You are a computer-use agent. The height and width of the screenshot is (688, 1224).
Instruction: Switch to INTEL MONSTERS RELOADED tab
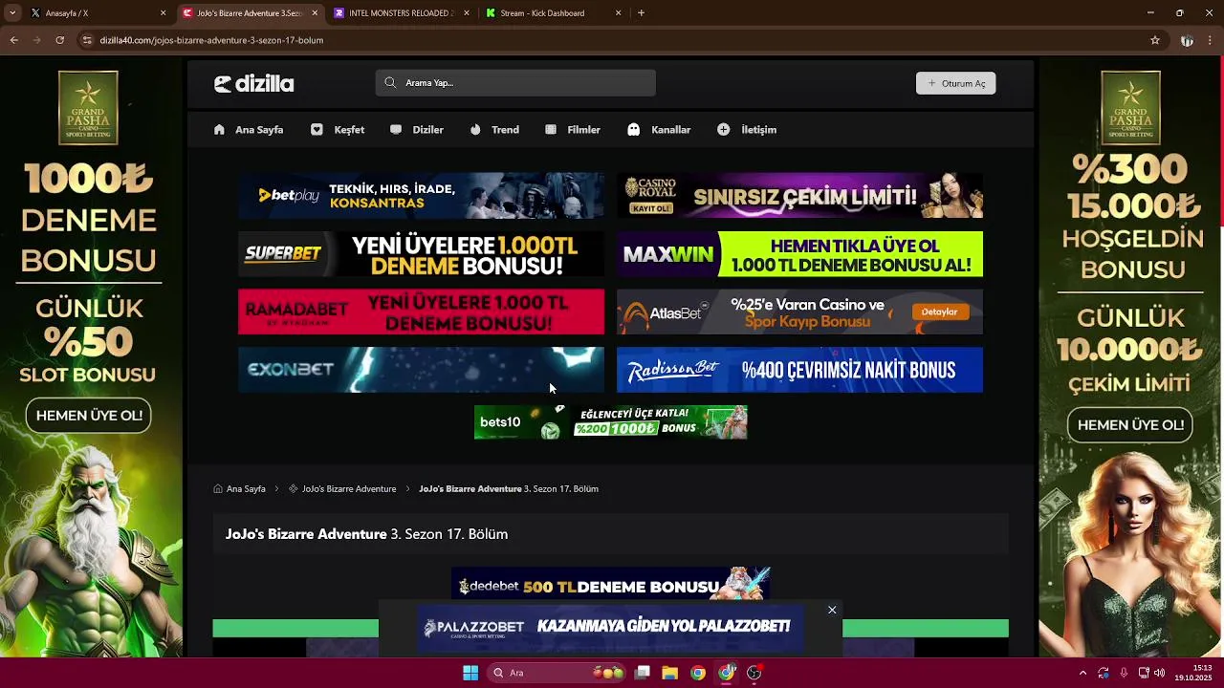401,13
